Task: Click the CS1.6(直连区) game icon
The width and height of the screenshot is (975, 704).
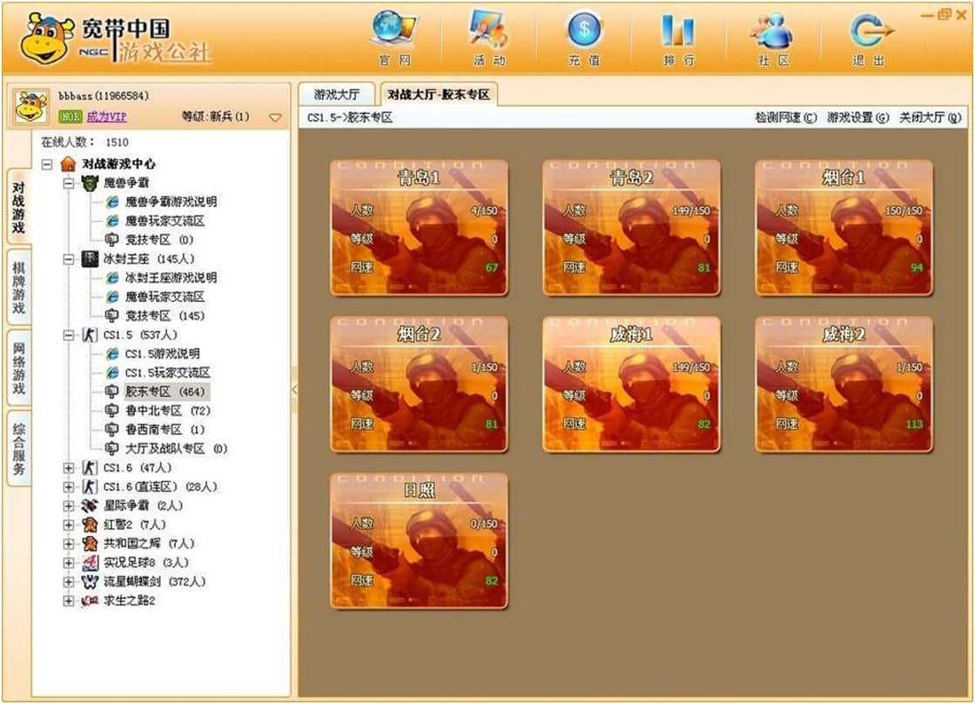Action: (91, 486)
